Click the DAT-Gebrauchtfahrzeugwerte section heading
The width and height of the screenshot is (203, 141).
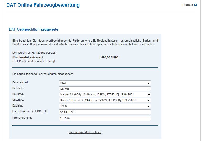pos(34,29)
